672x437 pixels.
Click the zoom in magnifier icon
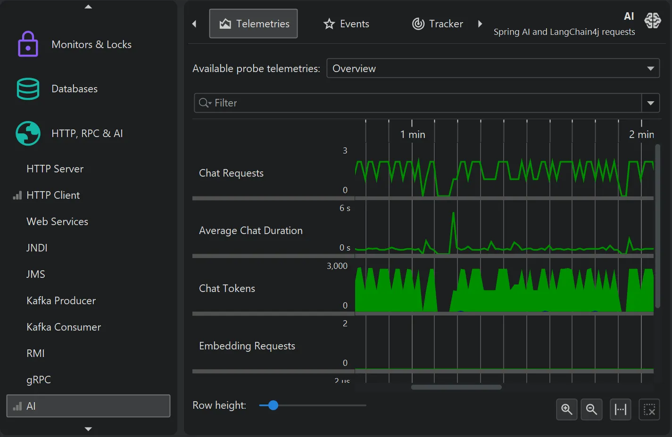pyautogui.click(x=566, y=410)
